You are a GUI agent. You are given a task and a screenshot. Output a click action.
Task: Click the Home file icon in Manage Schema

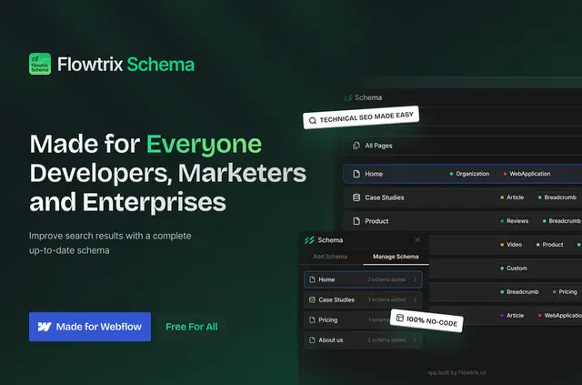pyautogui.click(x=312, y=279)
